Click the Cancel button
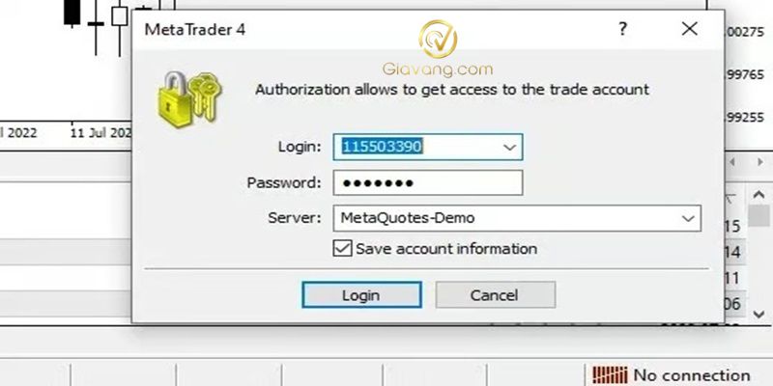 496,295
